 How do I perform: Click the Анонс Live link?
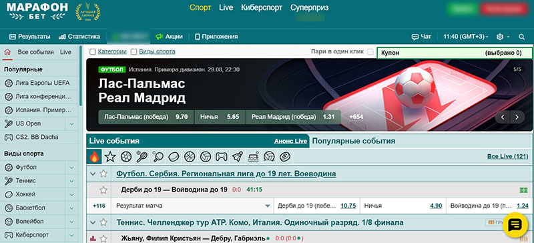pos(290,141)
